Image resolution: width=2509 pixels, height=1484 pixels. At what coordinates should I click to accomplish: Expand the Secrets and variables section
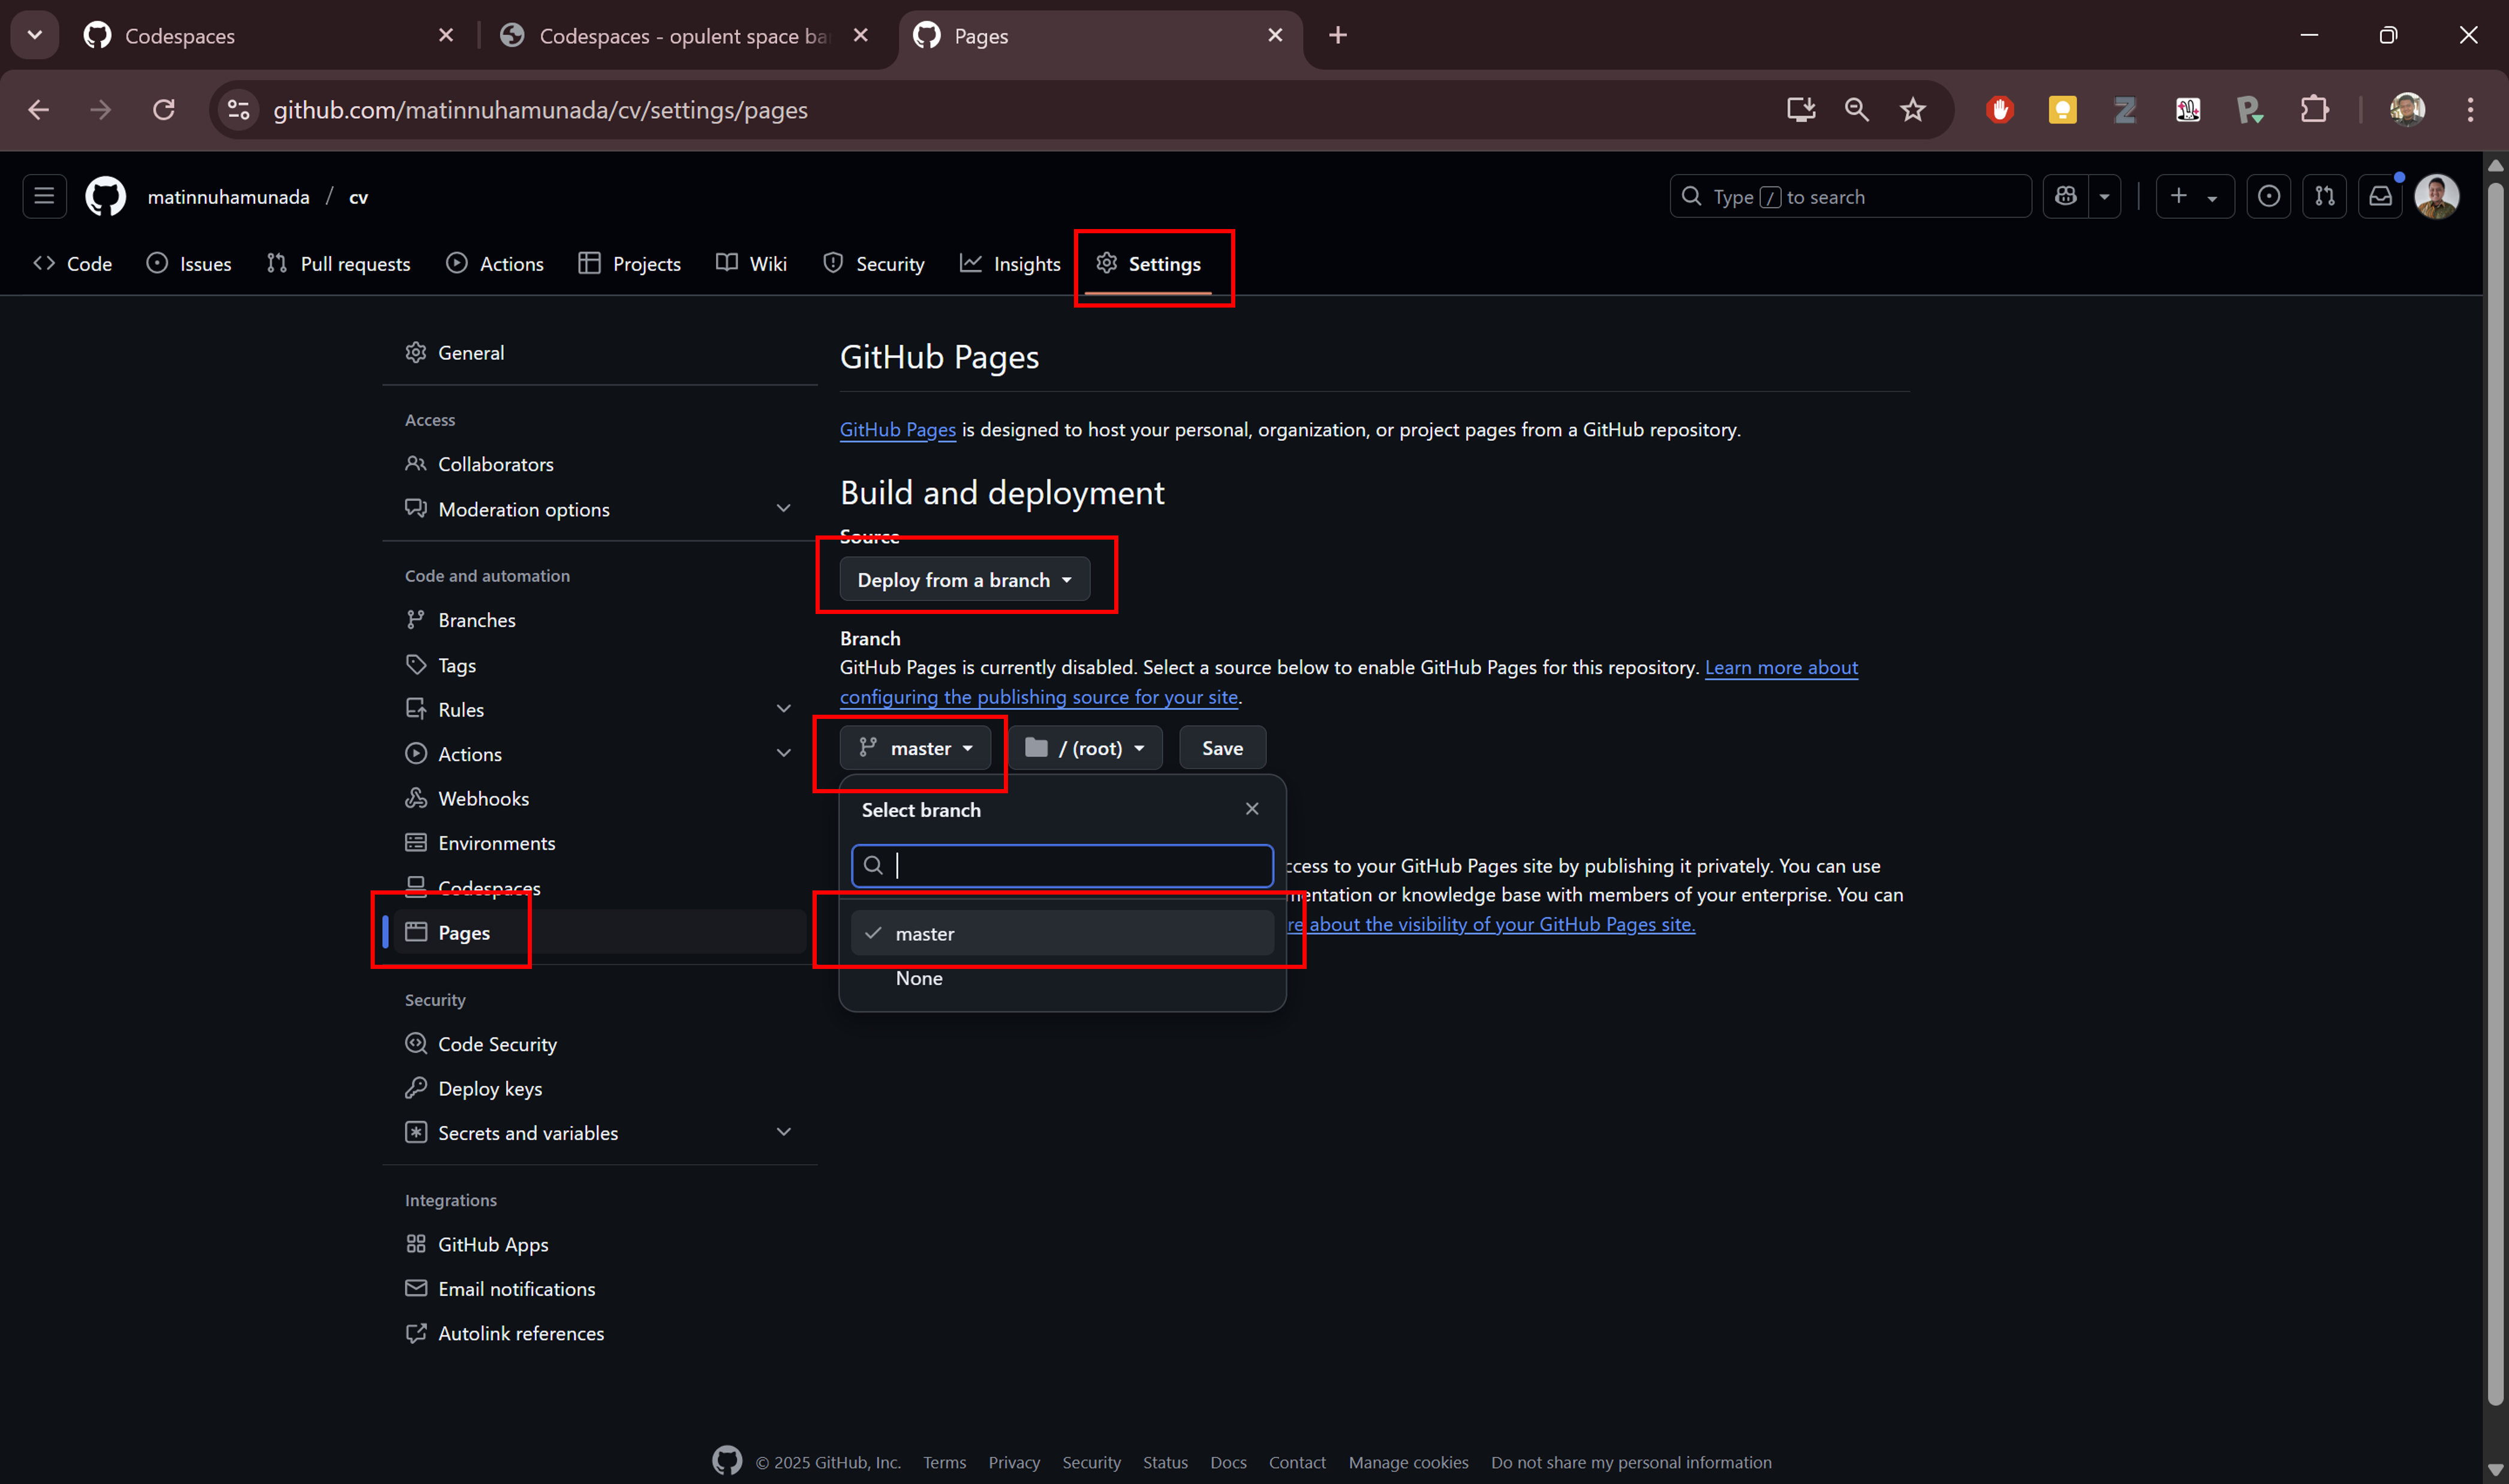click(784, 1131)
